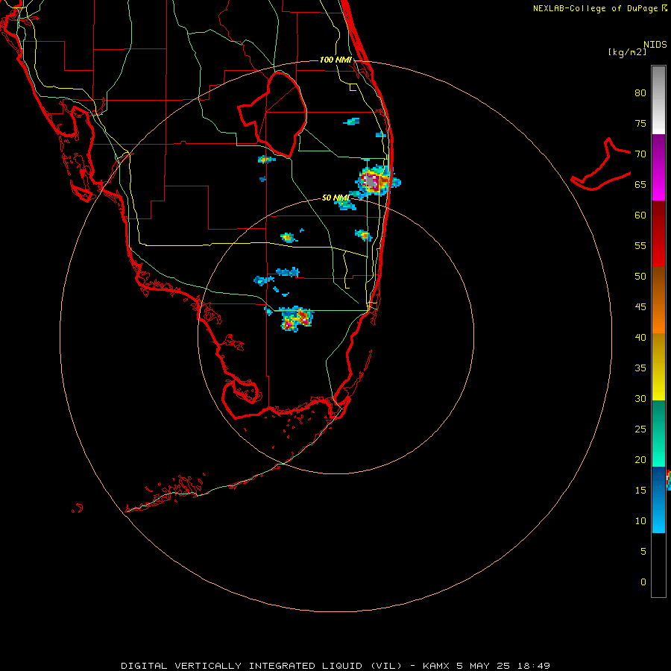The image size is (671, 671).
Task: Pick the magenta segment of the color bar
Action: pyautogui.click(x=658, y=167)
